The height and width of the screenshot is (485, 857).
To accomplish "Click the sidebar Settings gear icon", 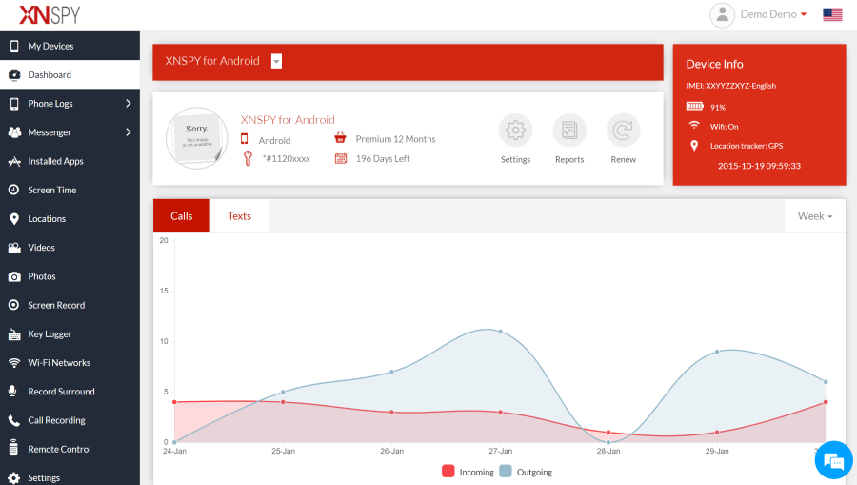I will click(x=14, y=478).
